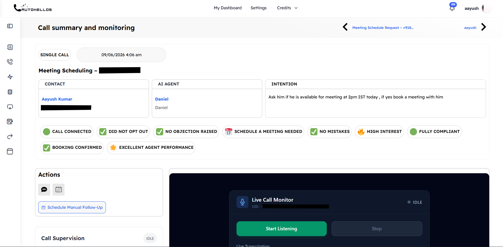Click the calendar action icon in Actions
The image size is (503, 247).
[58, 189]
